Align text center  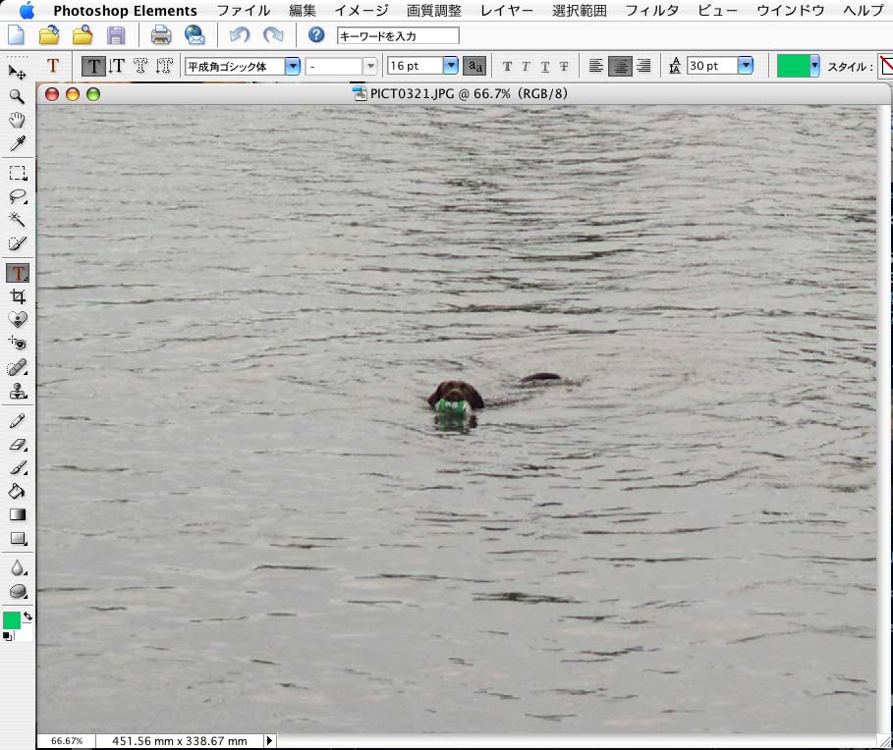pos(620,66)
